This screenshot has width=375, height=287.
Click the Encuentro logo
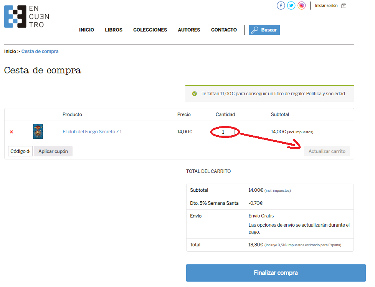[26, 17]
